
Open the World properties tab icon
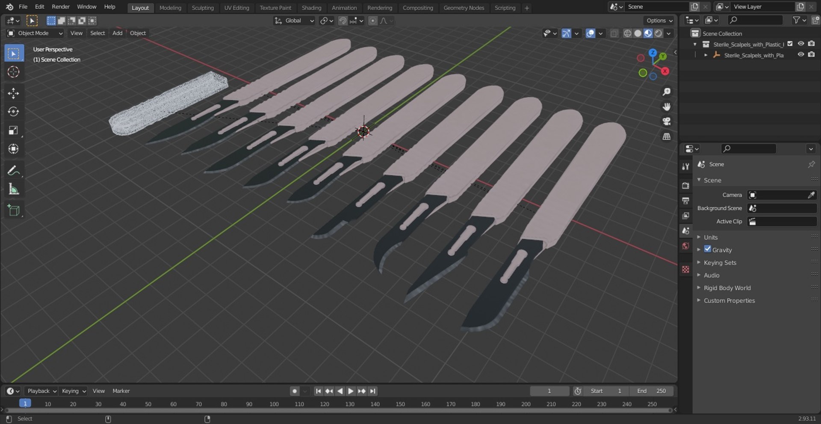(686, 246)
